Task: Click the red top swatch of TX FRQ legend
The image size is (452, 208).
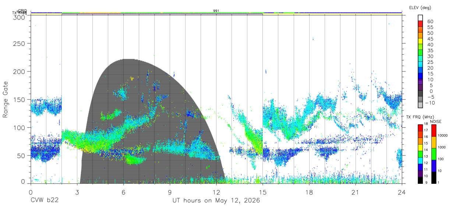Action: (x=420, y=127)
